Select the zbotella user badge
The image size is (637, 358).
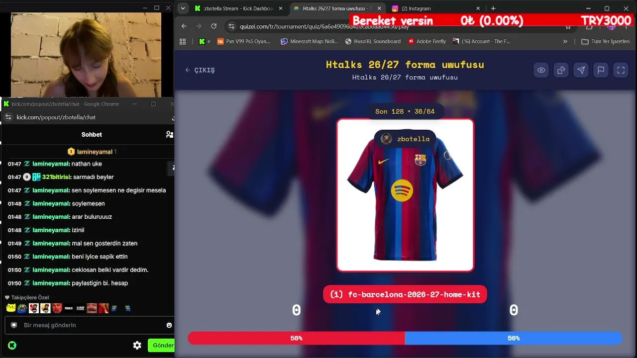[405, 139]
